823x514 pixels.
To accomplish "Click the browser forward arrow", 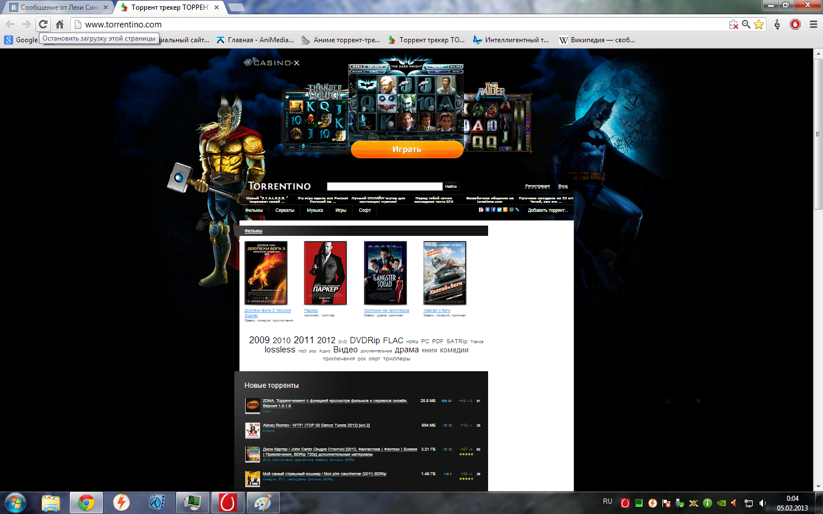I will pyautogui.click(x=26, y=24).
